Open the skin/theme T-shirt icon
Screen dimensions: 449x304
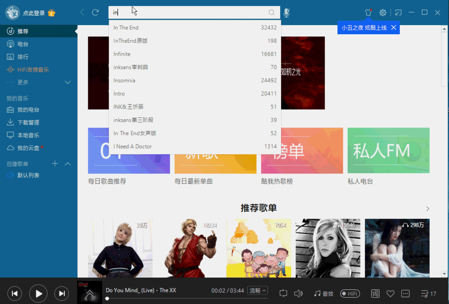pyautogui.click(x=368, y=12)
